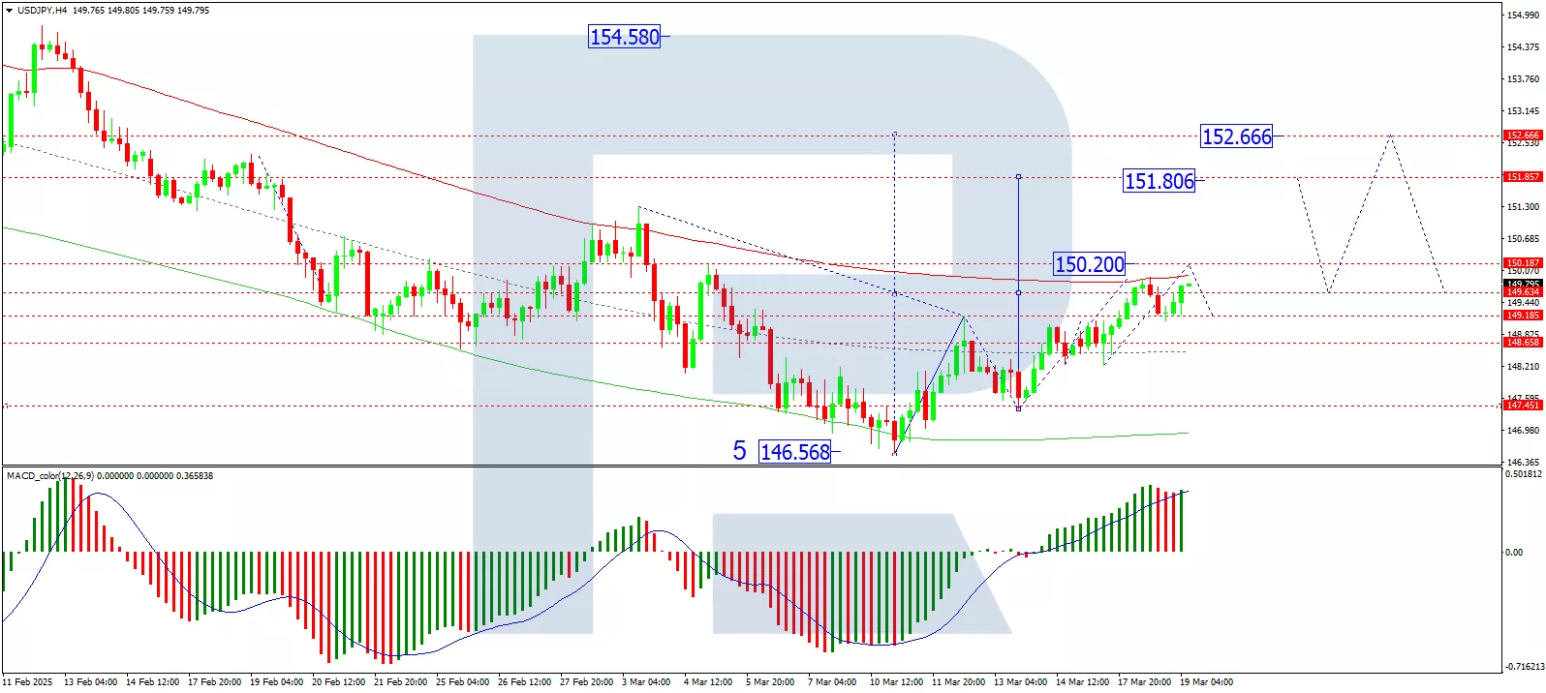Click the 151.806 price level label
The image size is (1546, 693).
tap(1159, 181)
